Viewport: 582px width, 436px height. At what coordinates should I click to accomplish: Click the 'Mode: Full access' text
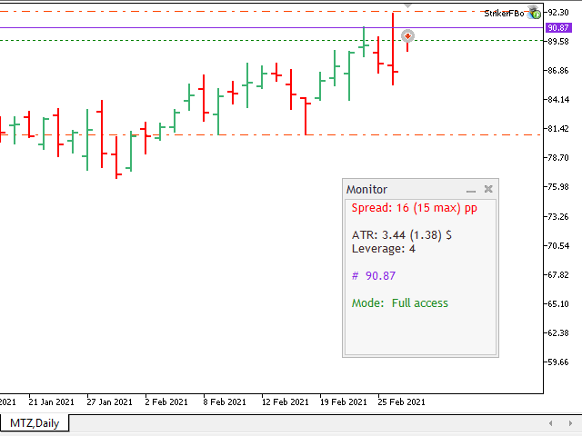[x=400, y=303]
